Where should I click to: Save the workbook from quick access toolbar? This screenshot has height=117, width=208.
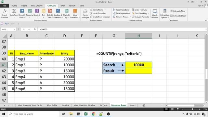pos(2,24)
